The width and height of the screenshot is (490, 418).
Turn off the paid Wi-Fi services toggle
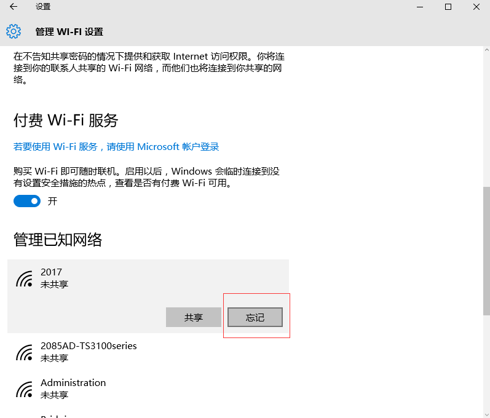point(27,201)
